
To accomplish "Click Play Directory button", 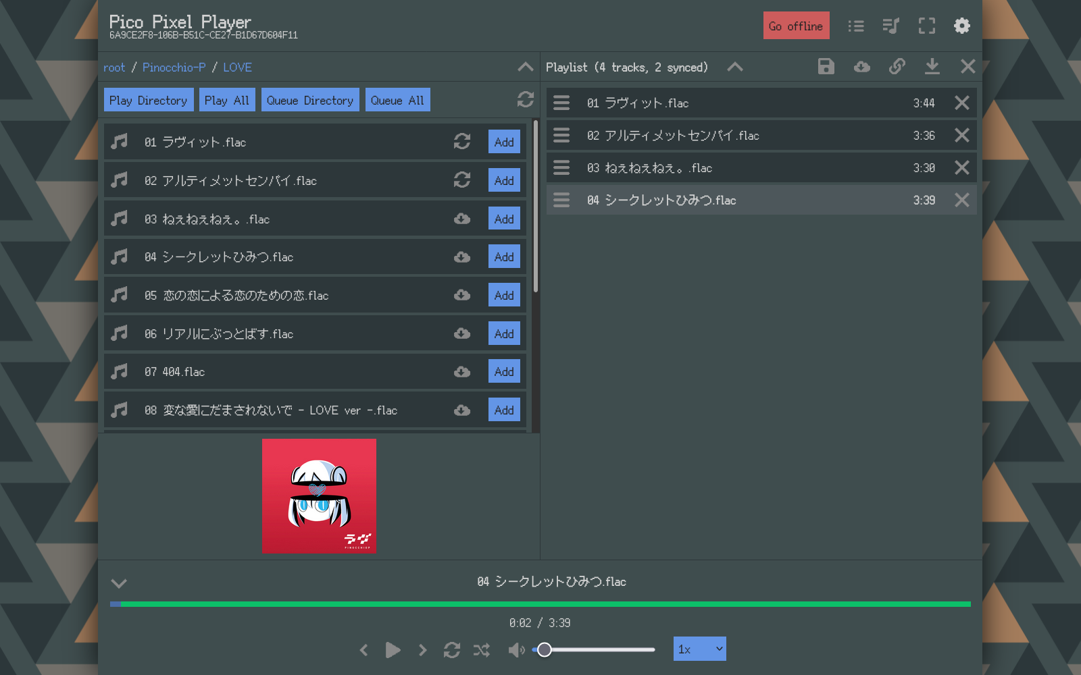I will click(x=149, y=100).
